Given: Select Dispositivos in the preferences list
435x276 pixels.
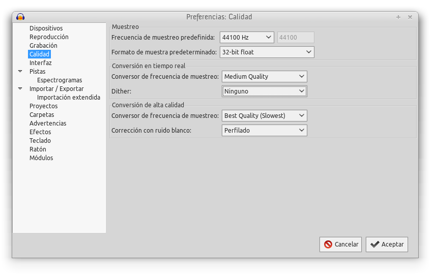Looking at the screenshot, I should point(46,28).
